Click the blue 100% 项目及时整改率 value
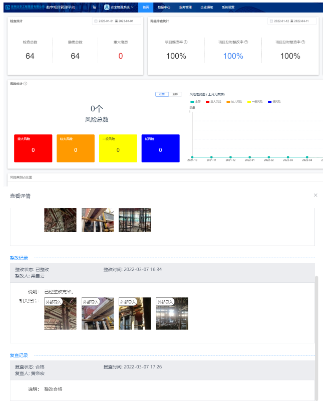The height and width of the screenshot is (404, 326). point(233,56)
